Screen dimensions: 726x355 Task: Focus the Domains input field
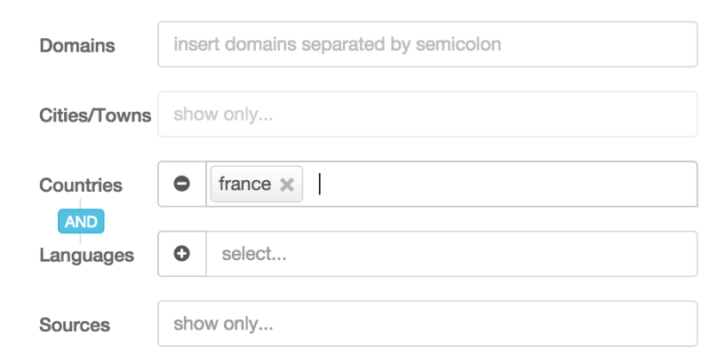427,44
